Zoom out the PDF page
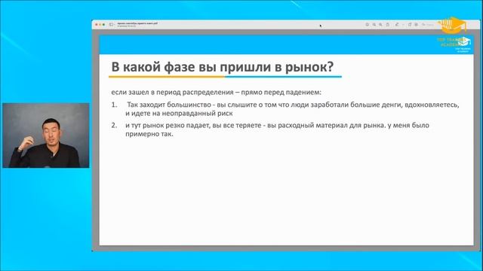The width and height of the screenshot is (483, 271). (x=374, y=24)
